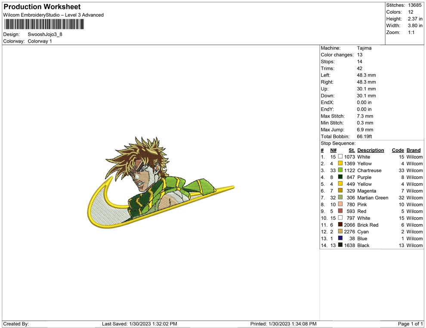Click the Zoom value 1:1
This screenshot has width=426, height=328.
coord(411,32)
